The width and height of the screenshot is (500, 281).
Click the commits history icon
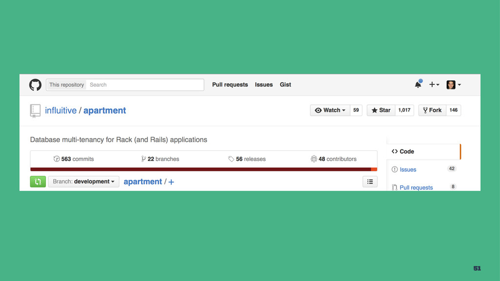point(57,159)
